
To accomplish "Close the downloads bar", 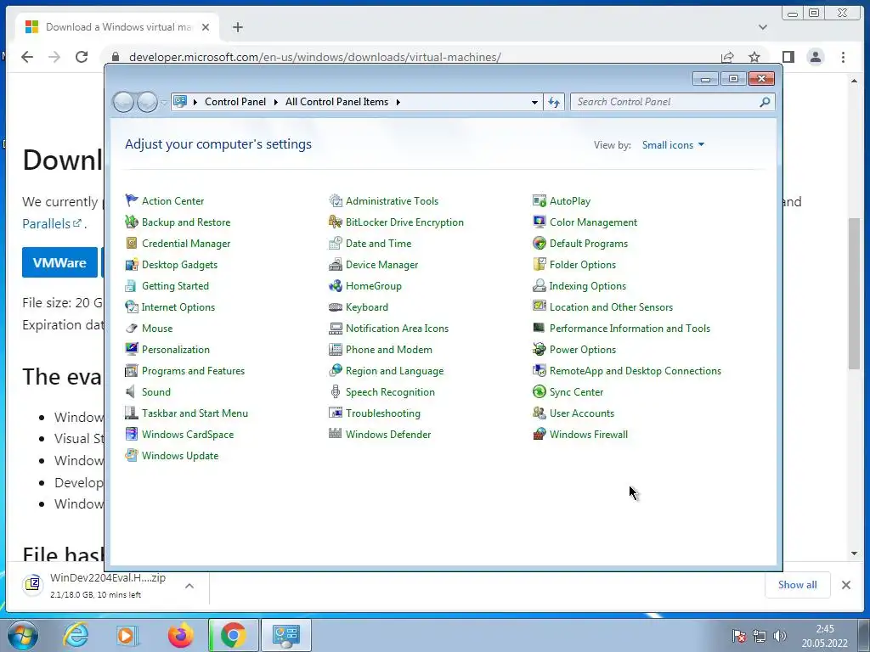I will pos(845,585).
